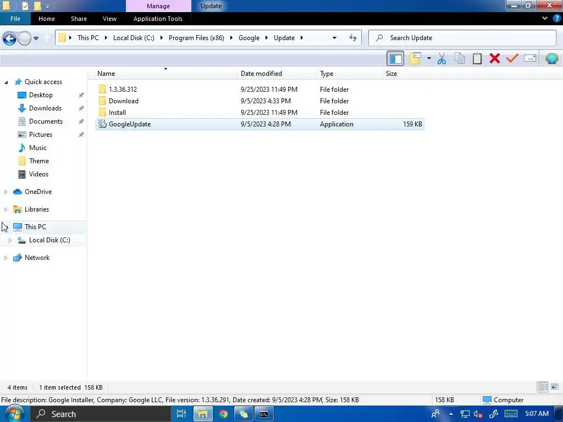
Task: Open the recent locations dropdown arrow
Action: point(36,38)
